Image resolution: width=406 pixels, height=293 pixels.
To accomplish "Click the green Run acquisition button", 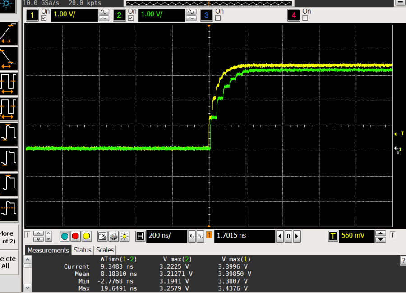I will (x=65, y=236).
